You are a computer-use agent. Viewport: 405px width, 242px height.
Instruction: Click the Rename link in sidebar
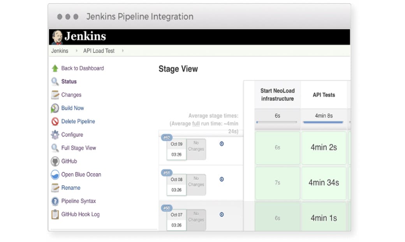tap(71, 188)
